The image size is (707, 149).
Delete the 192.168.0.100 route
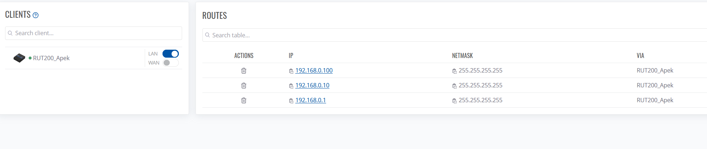coord(244,71)
